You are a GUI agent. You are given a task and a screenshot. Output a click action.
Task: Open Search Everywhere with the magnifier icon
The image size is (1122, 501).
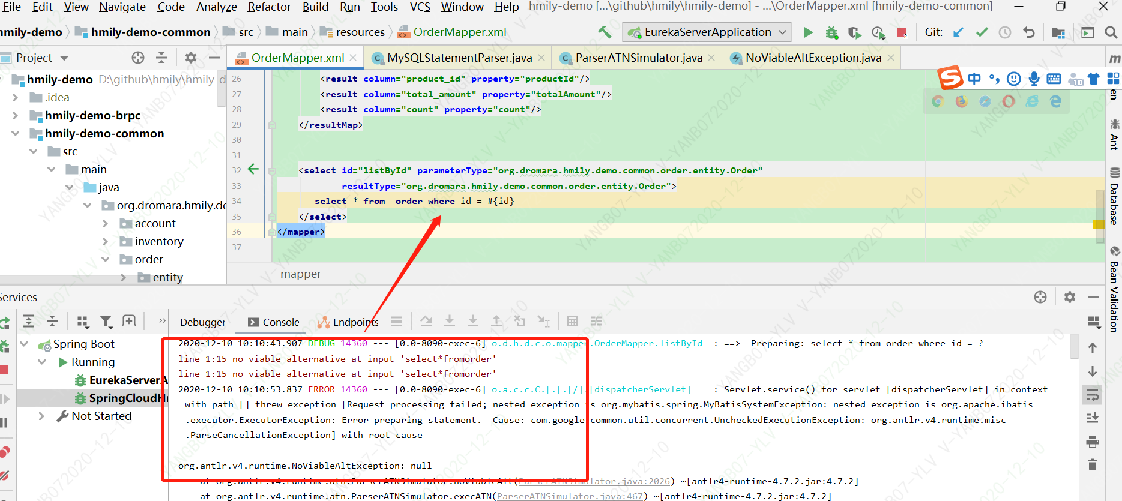coord(1111,32)
